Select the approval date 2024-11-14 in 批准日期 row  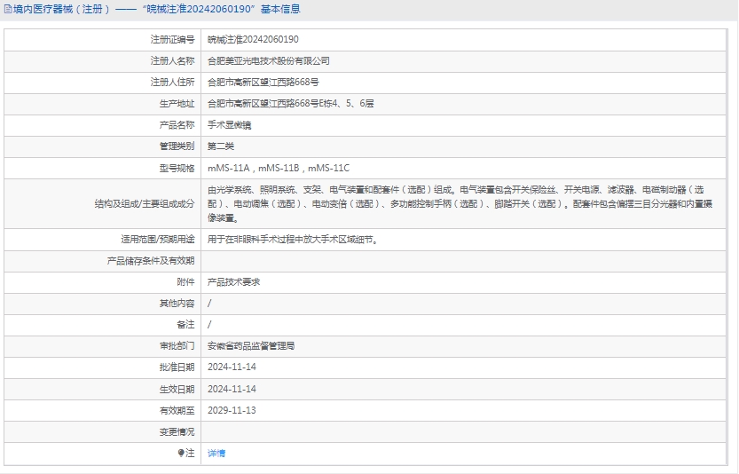(232, 367)
